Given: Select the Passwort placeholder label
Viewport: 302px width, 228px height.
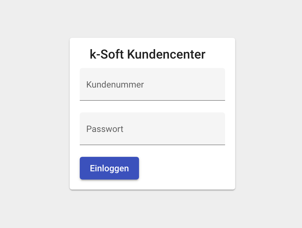Looking at the screenshot, I should coord(105,129).
